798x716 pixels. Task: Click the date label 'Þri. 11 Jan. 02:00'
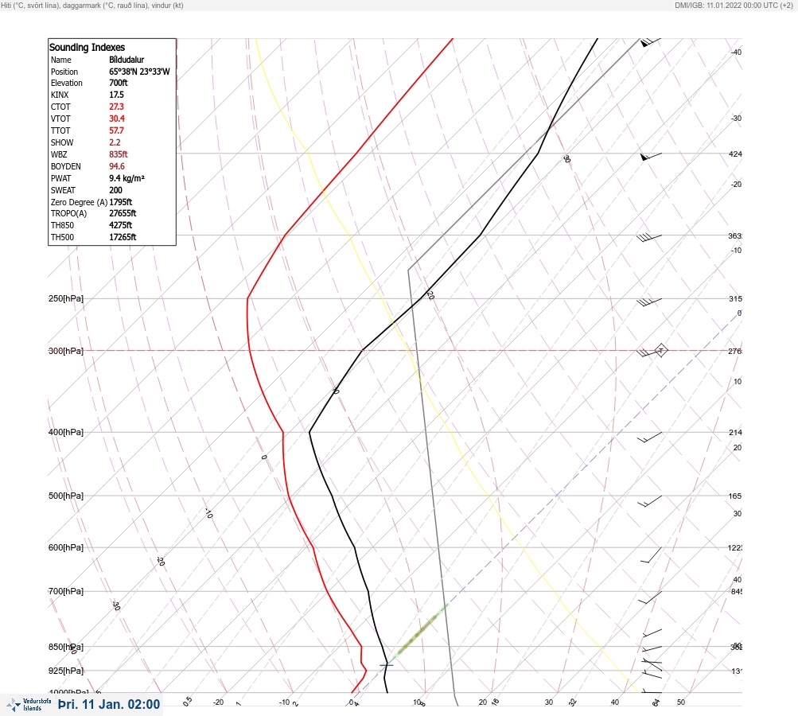109,704
